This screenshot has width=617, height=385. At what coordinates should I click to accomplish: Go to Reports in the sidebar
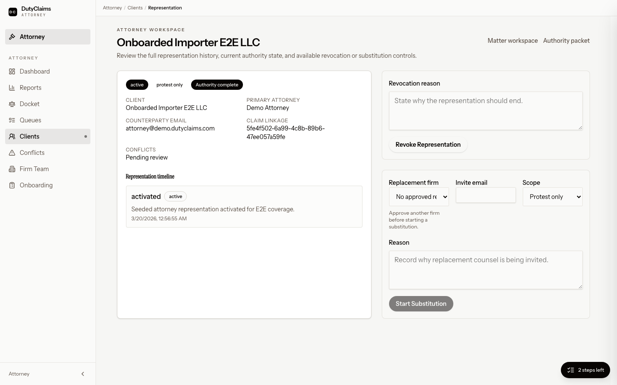[48, 88]
